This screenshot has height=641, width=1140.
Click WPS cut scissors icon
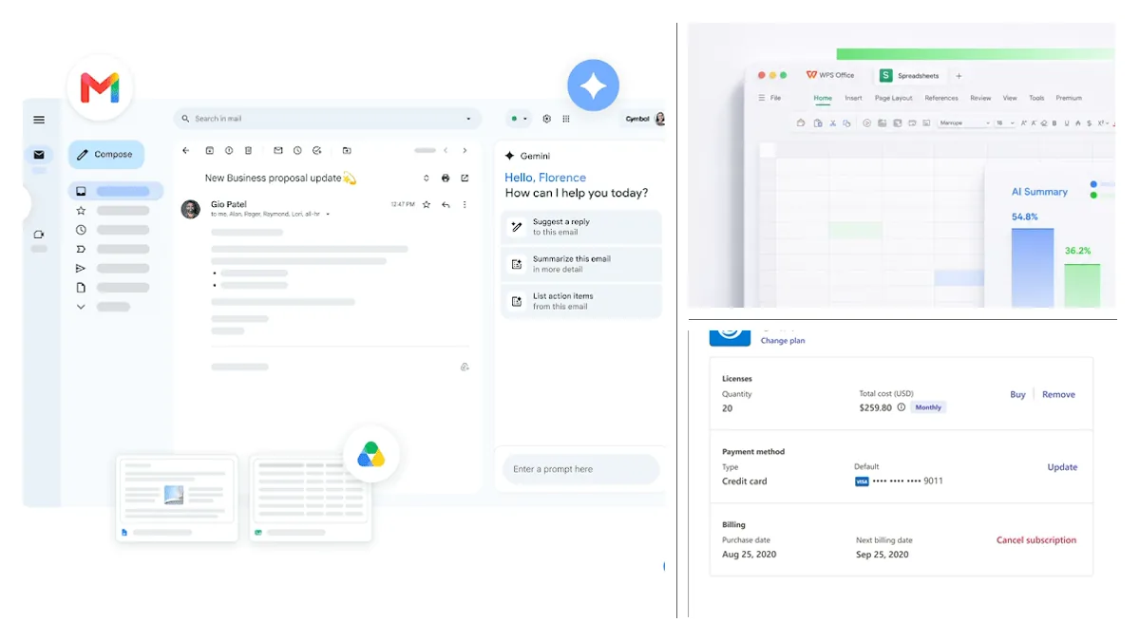point(833,123)
